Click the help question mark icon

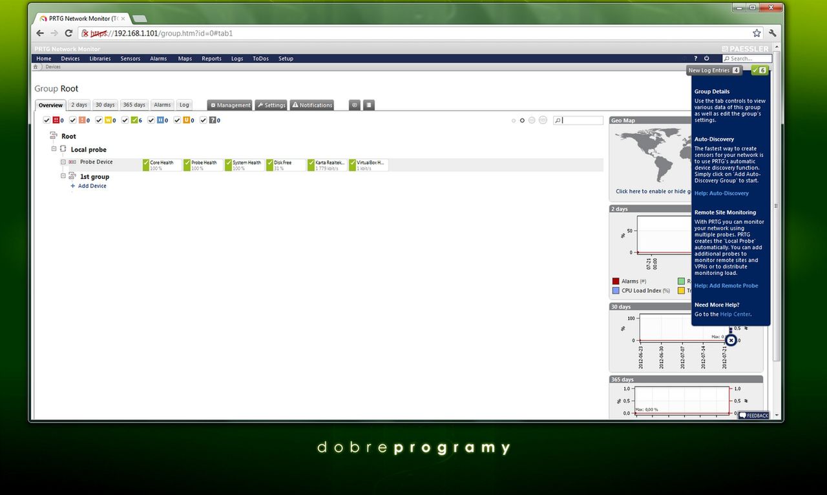point(696,58)
